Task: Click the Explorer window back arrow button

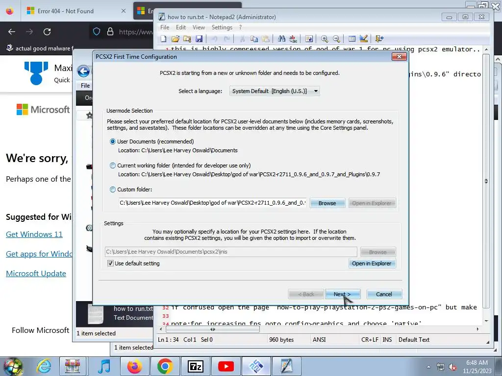Action: tap(83, 71)
